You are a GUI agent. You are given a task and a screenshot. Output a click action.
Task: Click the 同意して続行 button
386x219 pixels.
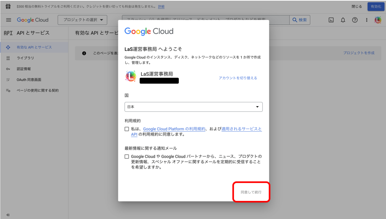point(251,192)
